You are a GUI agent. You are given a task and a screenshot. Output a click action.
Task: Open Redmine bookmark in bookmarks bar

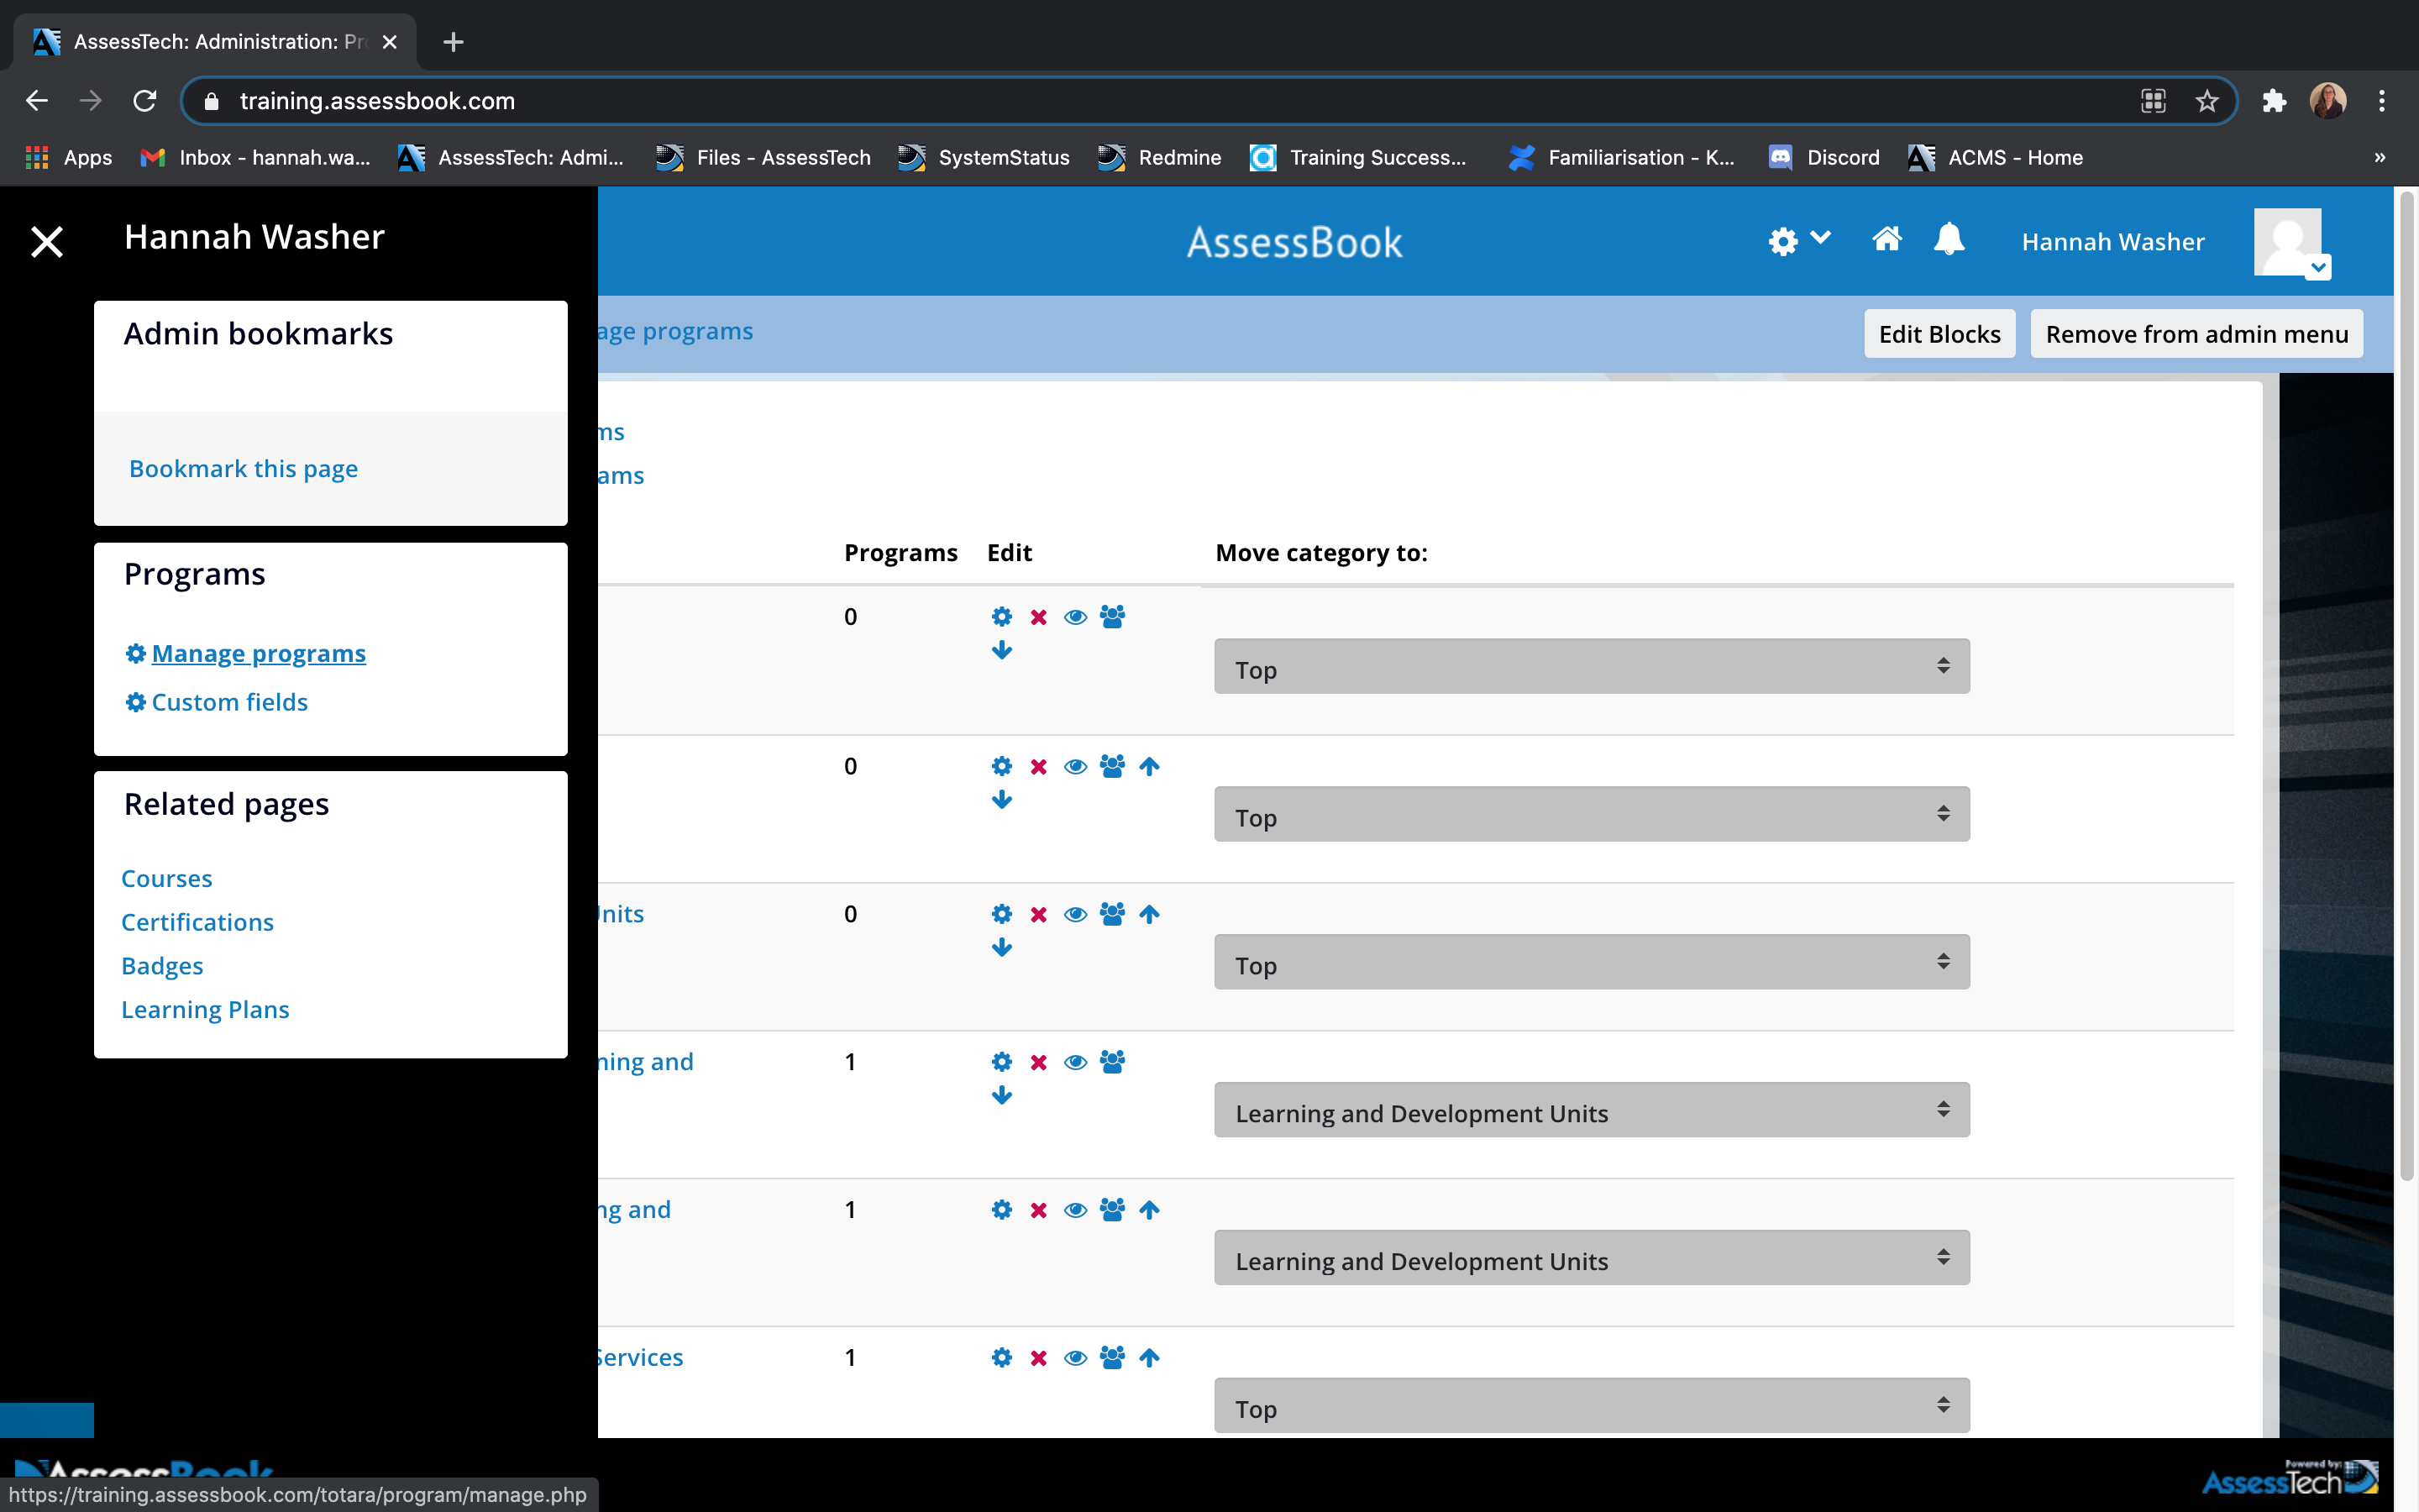click(1158, 158)
